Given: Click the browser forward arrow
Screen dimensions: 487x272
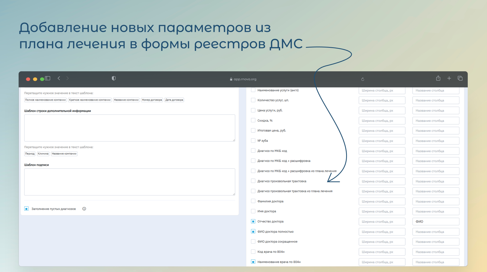Looking at the screenshot, I should coord(68,78).
